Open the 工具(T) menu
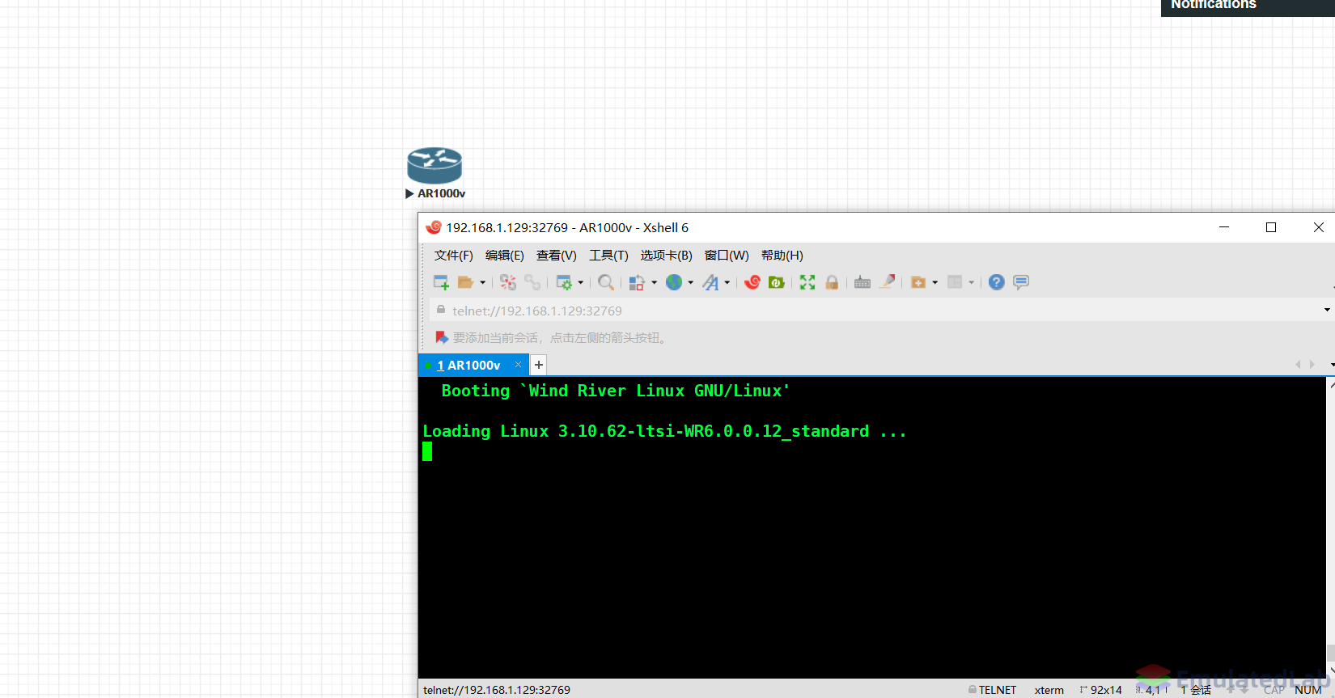The width and height of the screenshot is (1335, 698). [x=608, y=256]
